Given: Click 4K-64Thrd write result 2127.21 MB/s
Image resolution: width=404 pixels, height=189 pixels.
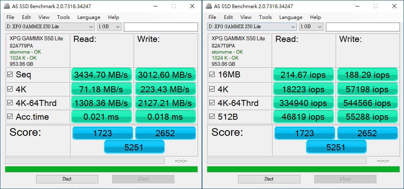Looking at the screenshot, I should tap(165, 103).
